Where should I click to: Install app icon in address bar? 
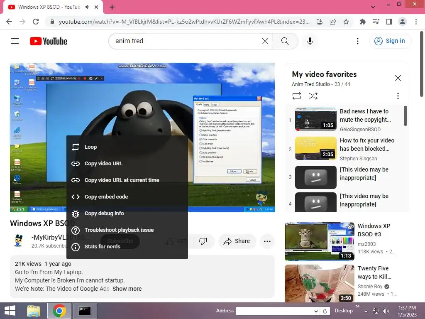click(320, 22)
